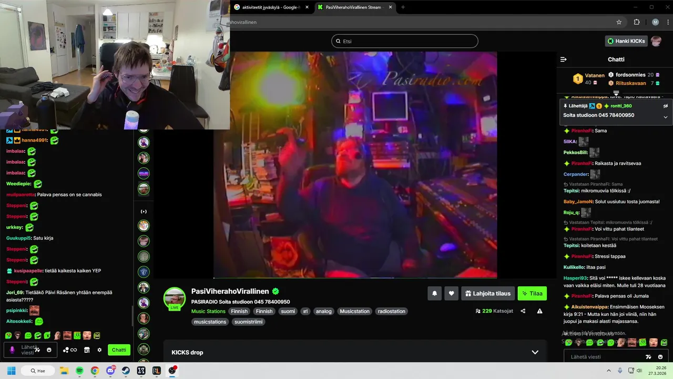Close the aktiviteetit jyväskylä tab
Image resolution: width=673 pixels, height=379 pixels.
pos(307,7)
